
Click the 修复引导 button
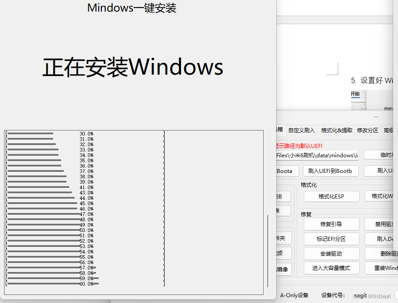point(332,224)
